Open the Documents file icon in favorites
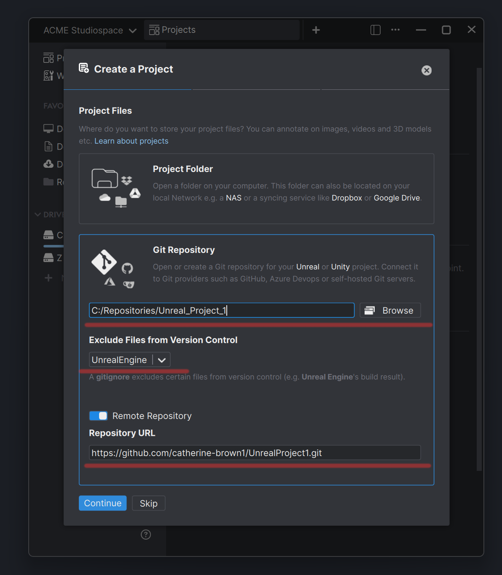 pyautogui.click(x=48, y=146)
